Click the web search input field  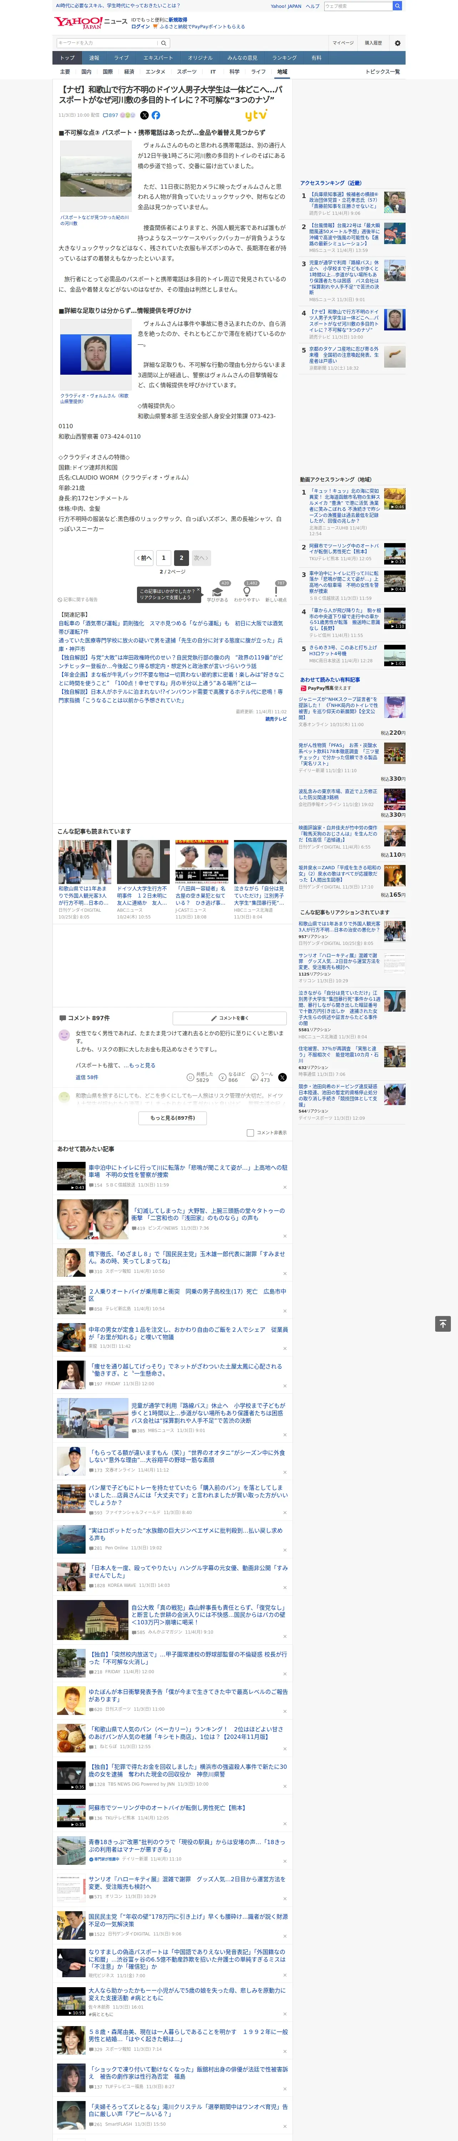[x=358, y=6]
